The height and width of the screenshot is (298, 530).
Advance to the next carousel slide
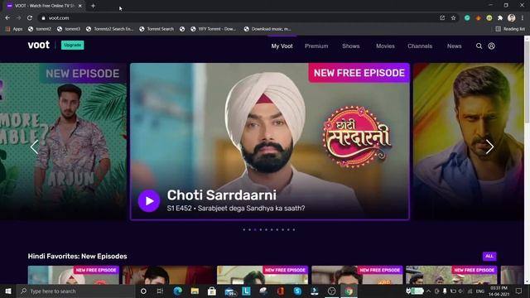point(489,147)
